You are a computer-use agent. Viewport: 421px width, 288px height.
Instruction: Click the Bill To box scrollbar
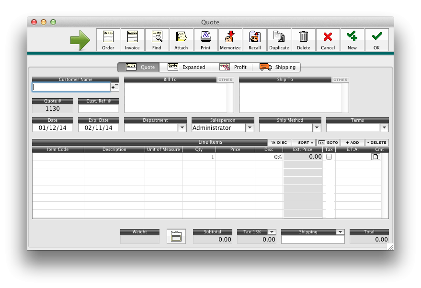[230, 98]
